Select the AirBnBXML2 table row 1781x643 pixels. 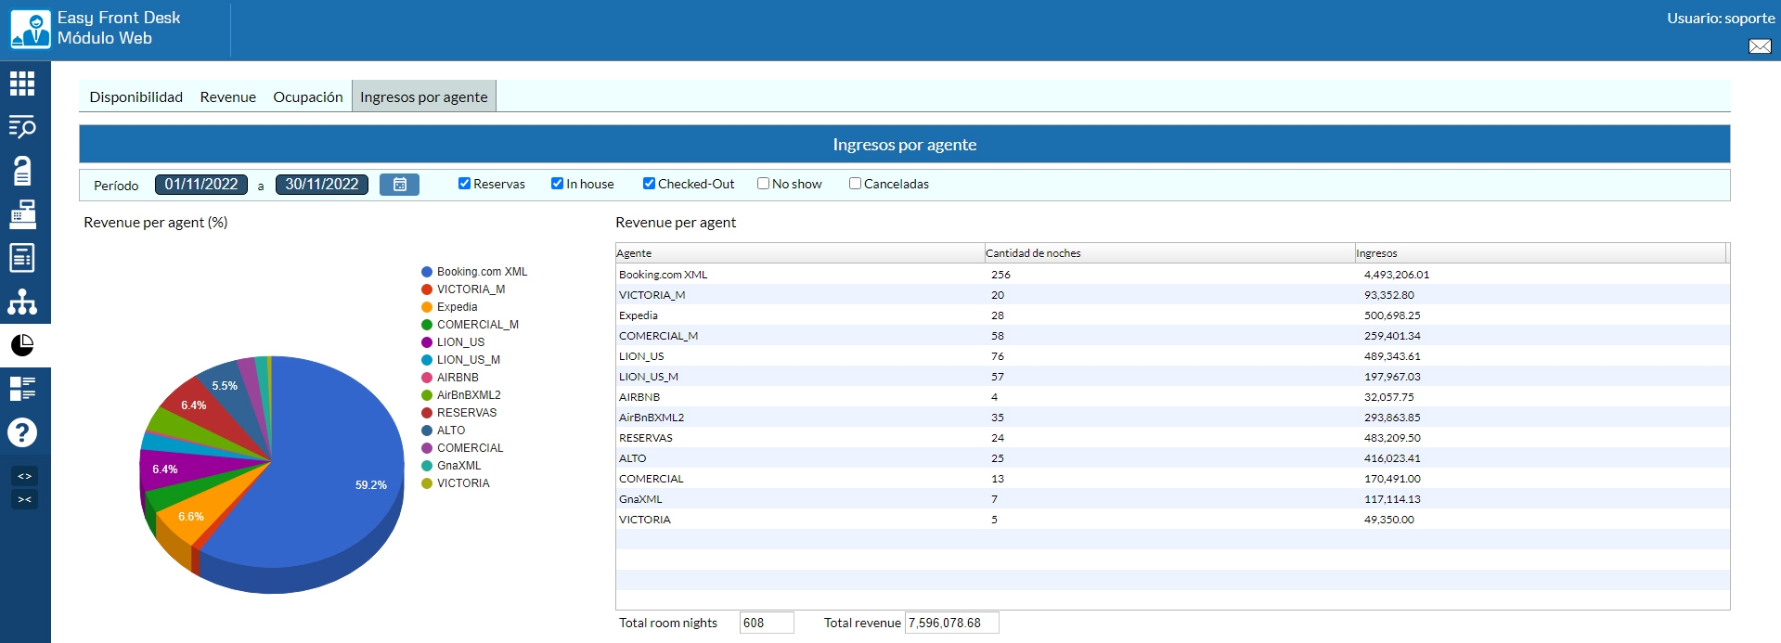click(x=1172, y=418)
